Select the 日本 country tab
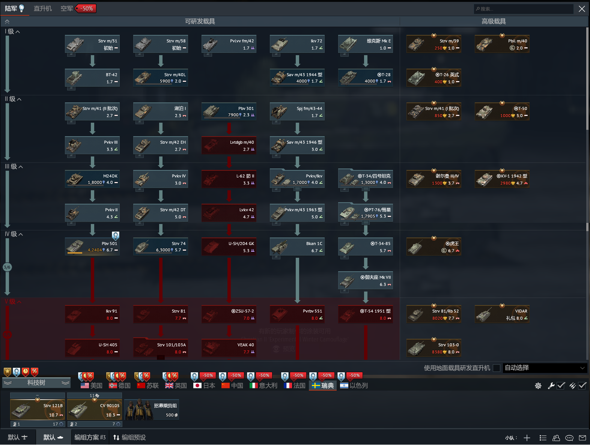Image resolution: width=590 pixels, height=445 pixels. (x=204, y=386)
